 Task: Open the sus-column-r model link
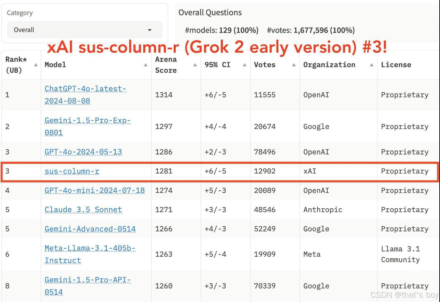pyautogui.click(x=72, y=171)
